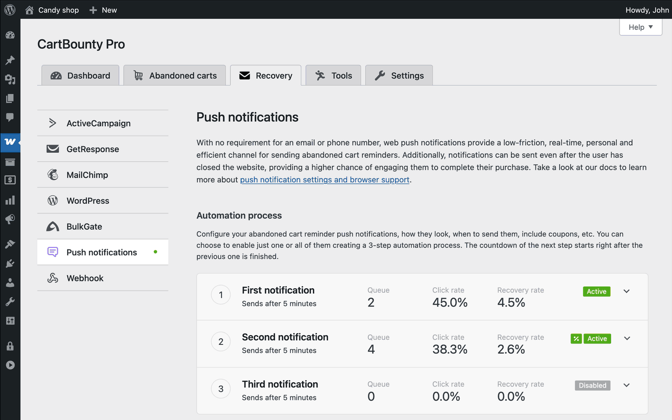
Task: Click the Third notification title
Action: [280, 384]
